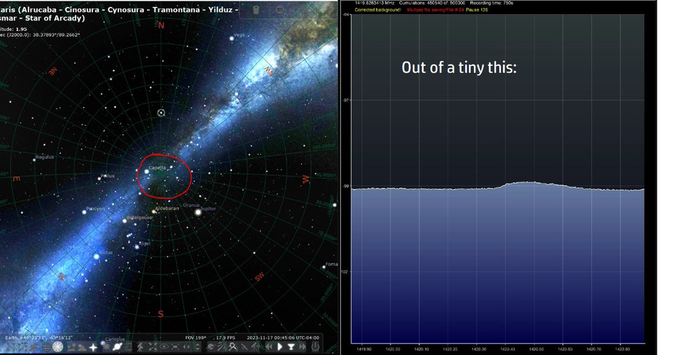
Task: Click the quit power icon
Action: [315, 347]
